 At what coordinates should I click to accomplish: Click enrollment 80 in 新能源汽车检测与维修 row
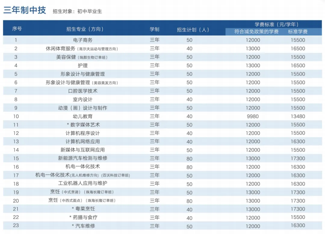click(x=190, y=159)
